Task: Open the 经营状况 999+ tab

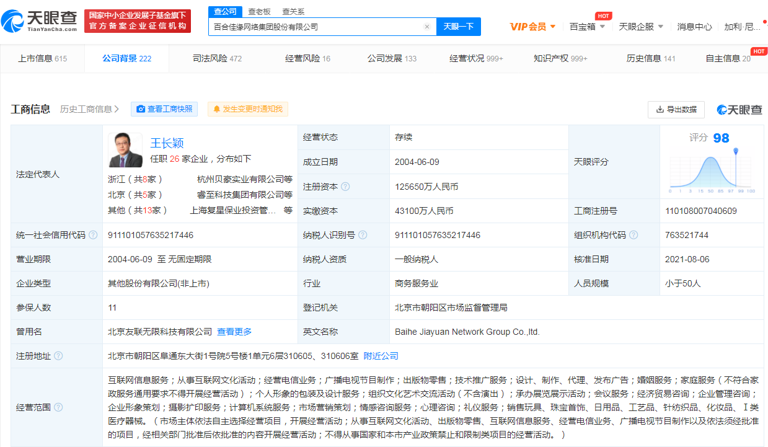Action: click(476, 58)
